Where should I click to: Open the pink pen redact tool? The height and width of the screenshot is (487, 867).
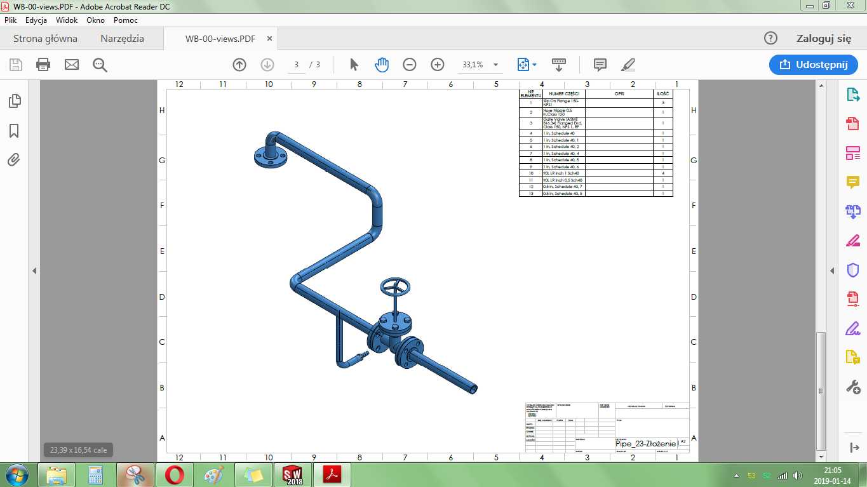(852, 241)
